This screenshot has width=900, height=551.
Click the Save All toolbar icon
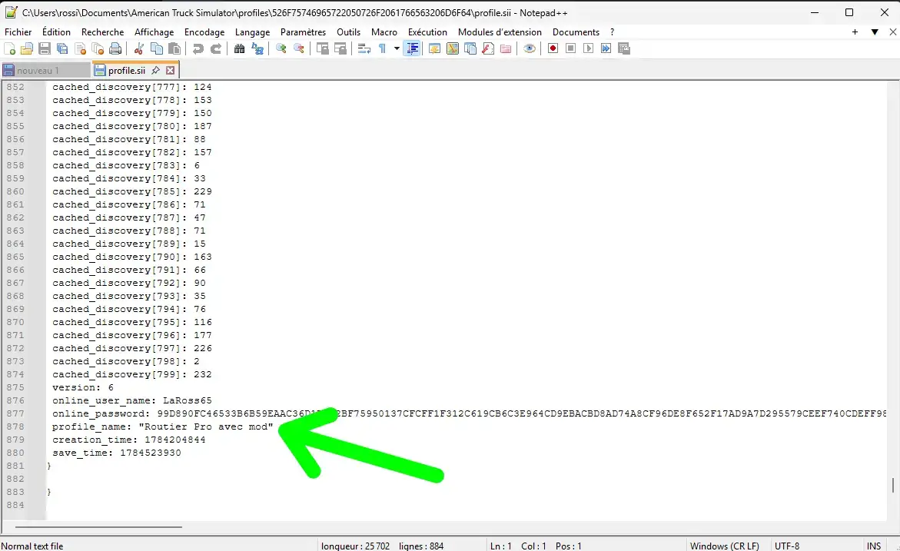point(62,48)
